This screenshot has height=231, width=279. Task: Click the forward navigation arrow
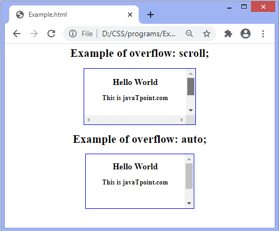(x=34, y=34)
